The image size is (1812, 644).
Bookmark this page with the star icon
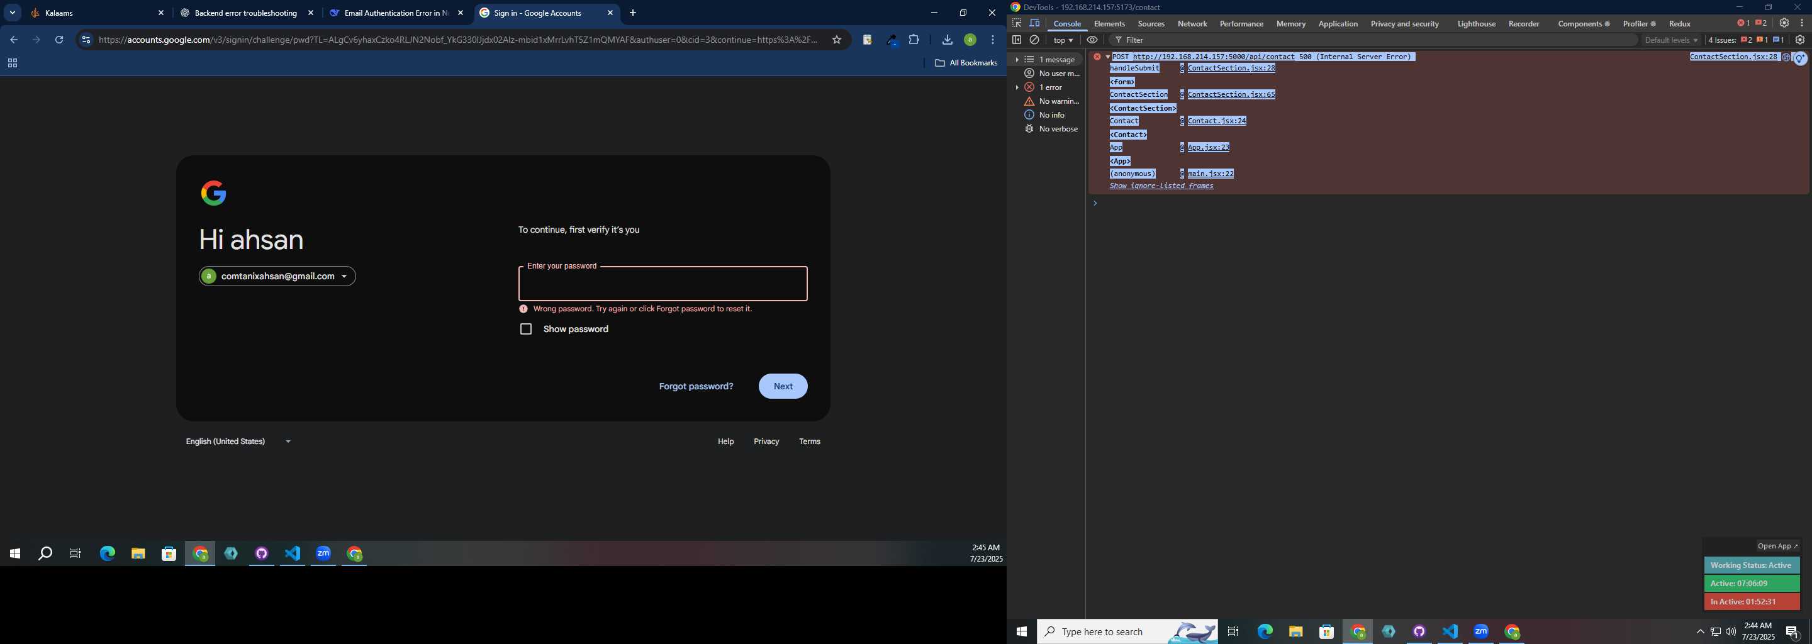[836, 40]
